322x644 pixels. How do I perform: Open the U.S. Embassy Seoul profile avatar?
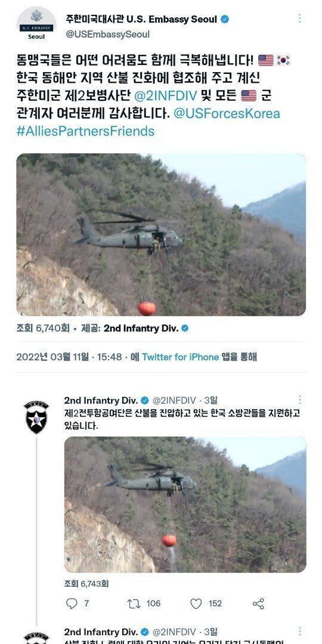coord(36,23)
